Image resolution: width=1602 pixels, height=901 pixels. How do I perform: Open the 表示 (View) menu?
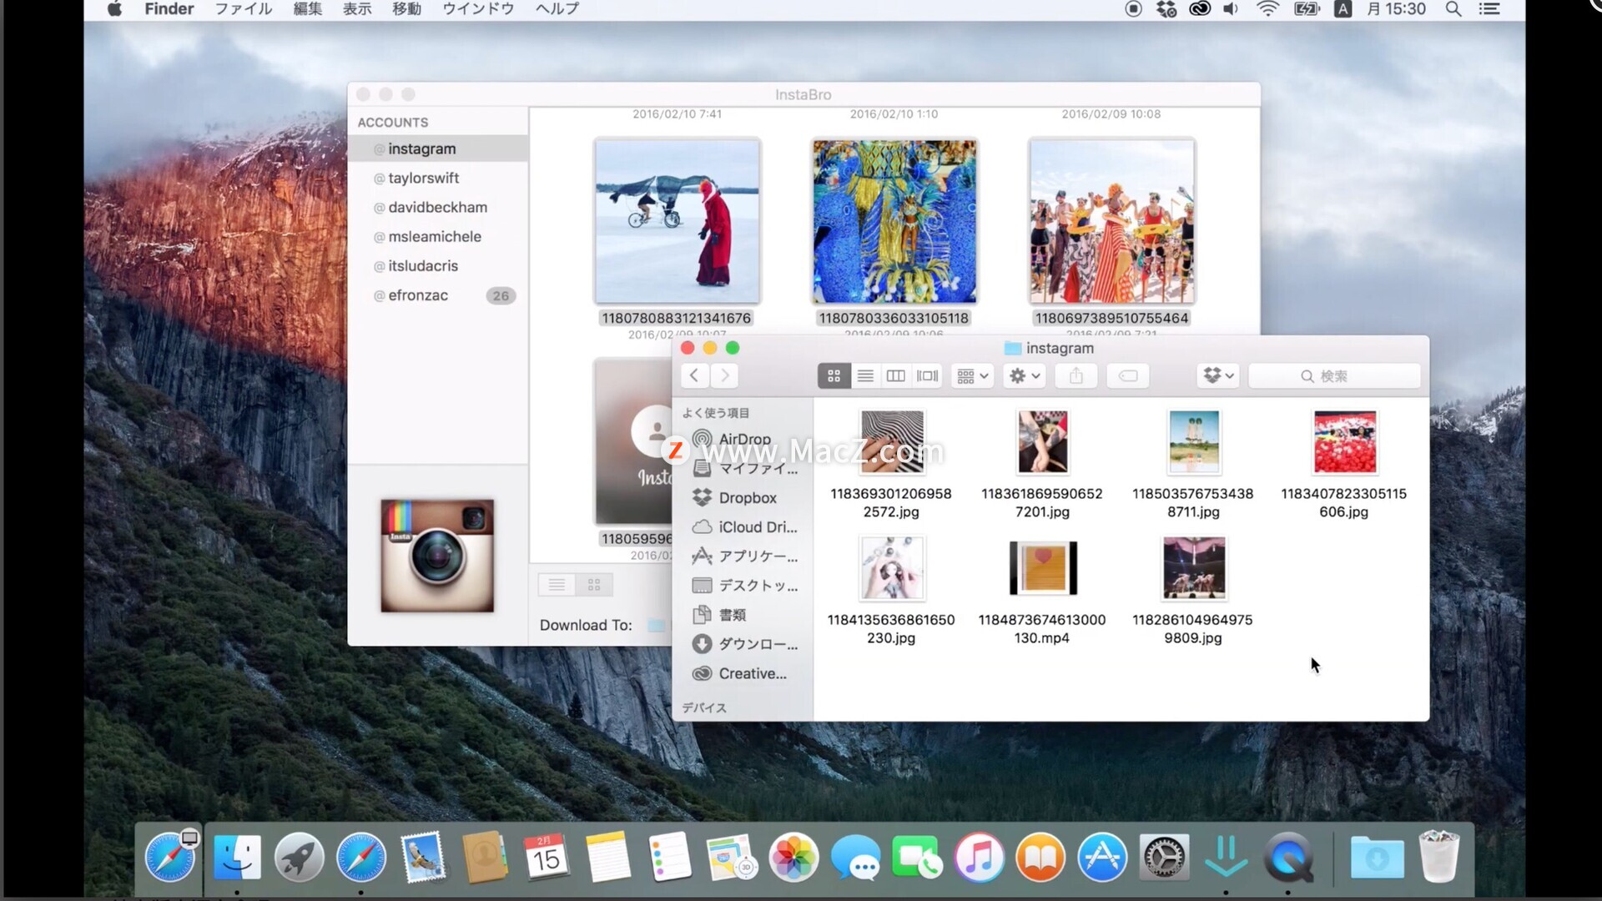[x=357, y=9]
